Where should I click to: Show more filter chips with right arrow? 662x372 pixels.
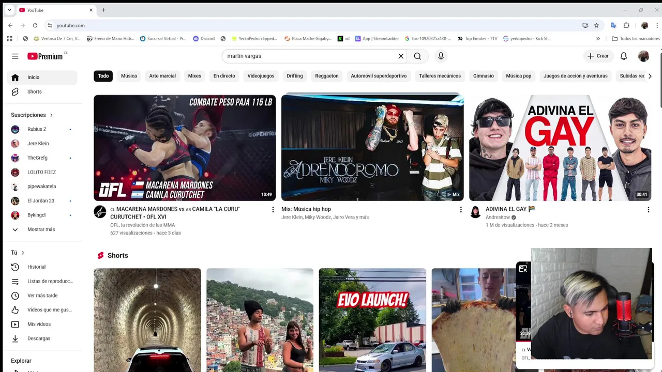click(x=650, y=76)
